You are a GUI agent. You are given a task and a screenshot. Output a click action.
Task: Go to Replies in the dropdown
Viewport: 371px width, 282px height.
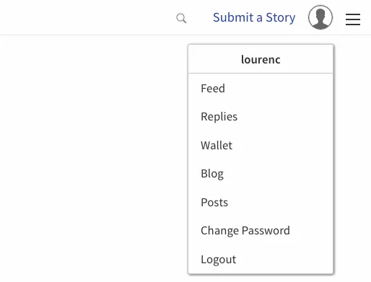[x=261, y=117]
